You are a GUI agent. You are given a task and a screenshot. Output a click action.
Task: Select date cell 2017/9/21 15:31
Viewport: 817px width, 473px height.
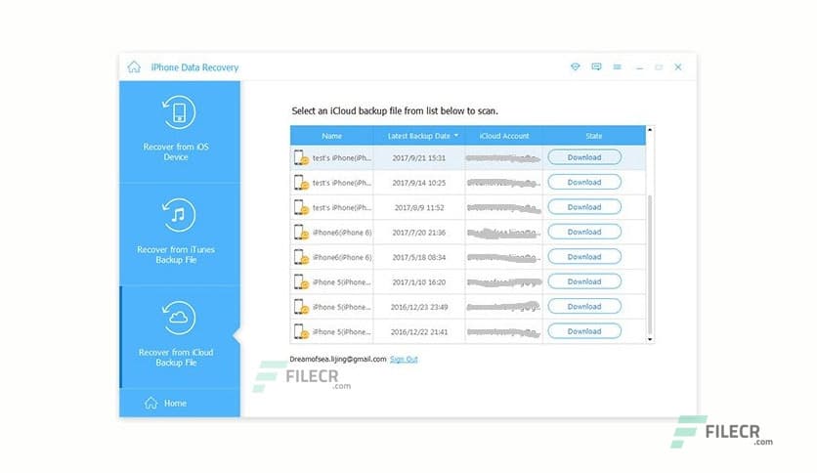419,158
